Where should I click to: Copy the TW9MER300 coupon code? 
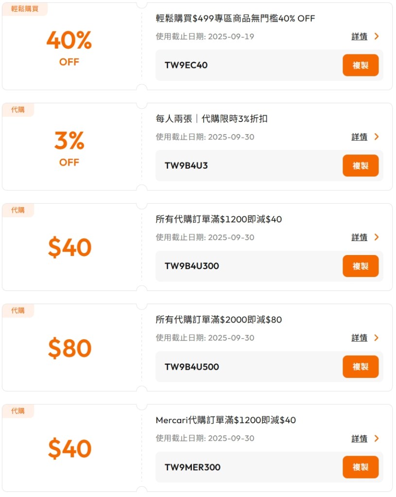pyautogui.click(x=360, y=467)
